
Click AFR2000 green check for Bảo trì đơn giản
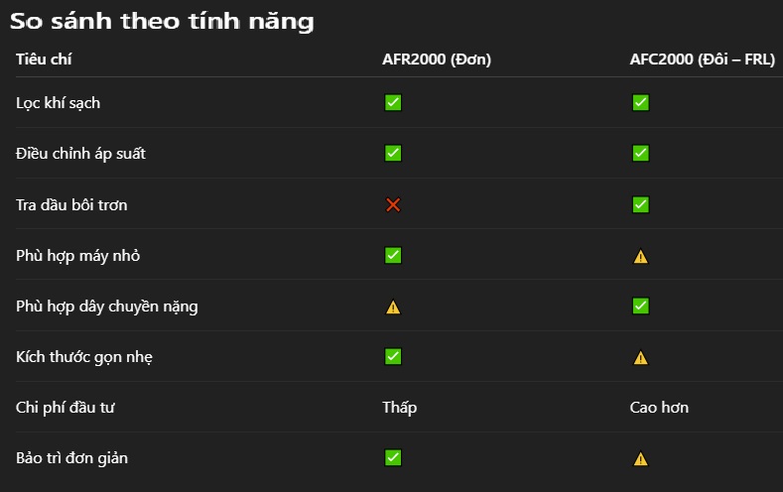(x=393, y=457)
